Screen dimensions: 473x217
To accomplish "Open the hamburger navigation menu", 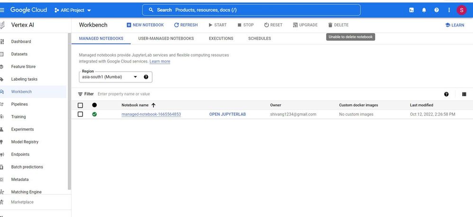I will pyautogui.click(x=2, y=10).
